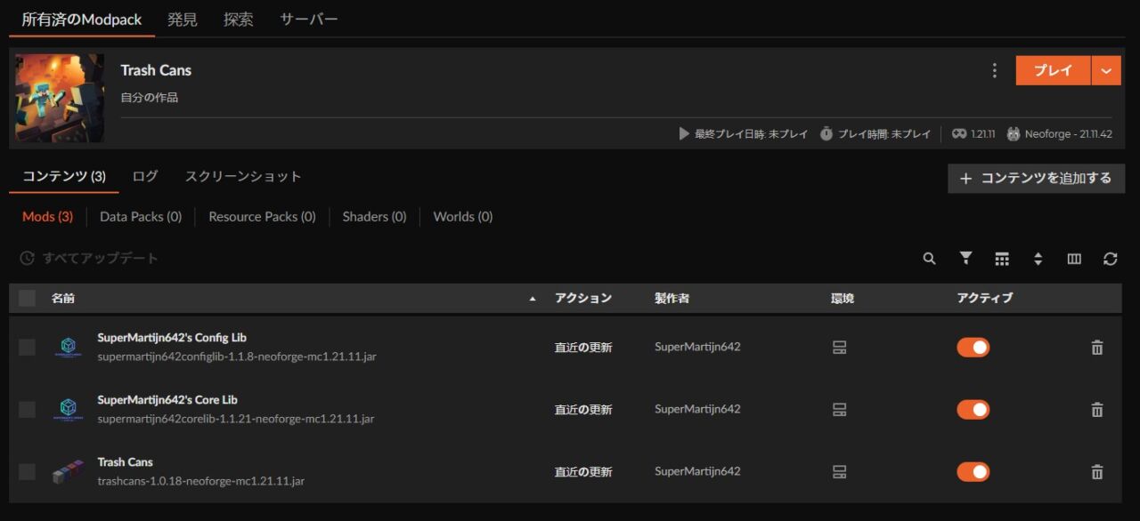The image size is (1140, 521).
Task: Disable active toggle in the trashcans-1.0.18 jar row
Action: (973, 472)
